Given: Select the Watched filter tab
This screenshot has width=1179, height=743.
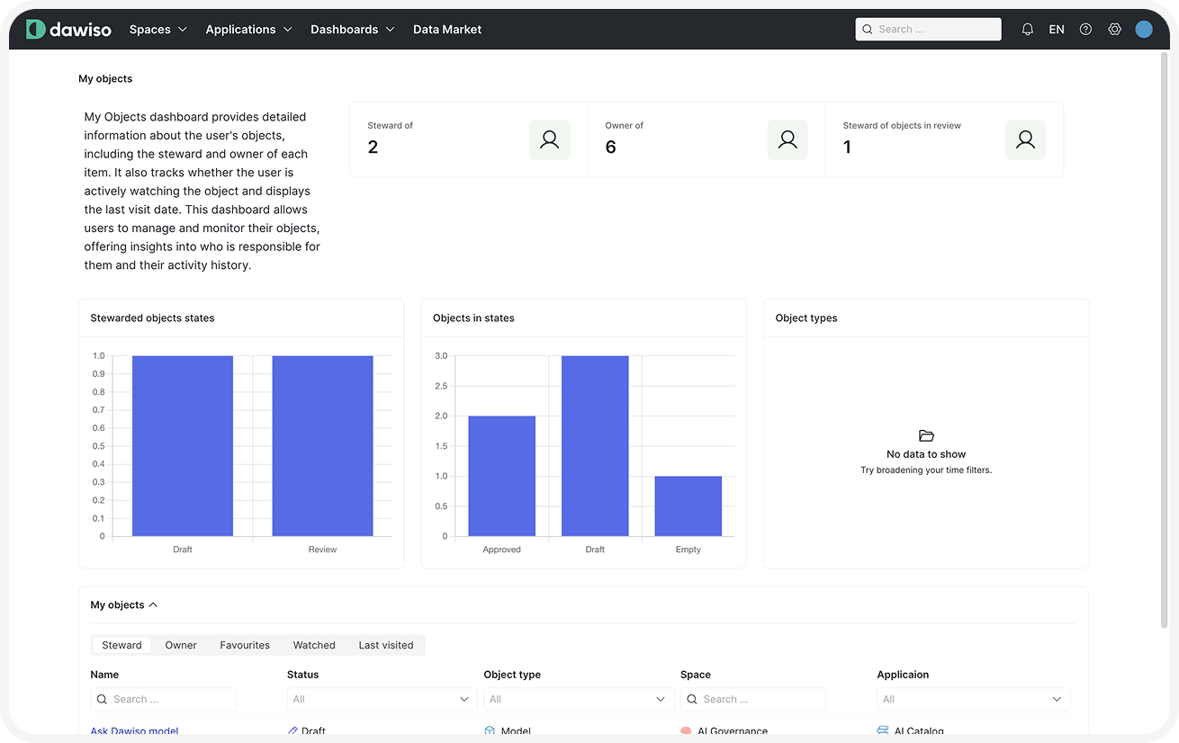Looking at the screenshot, I should tap(313, 645).
